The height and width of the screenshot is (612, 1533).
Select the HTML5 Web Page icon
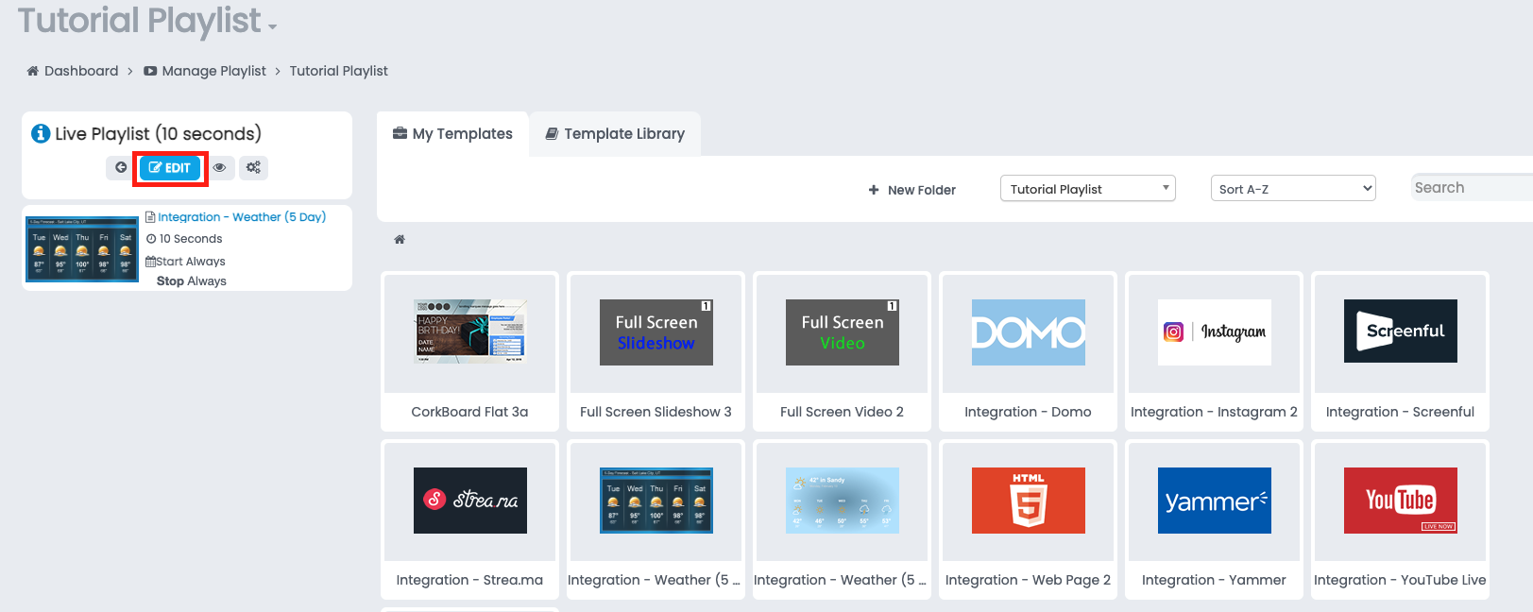pos(1029,501)
